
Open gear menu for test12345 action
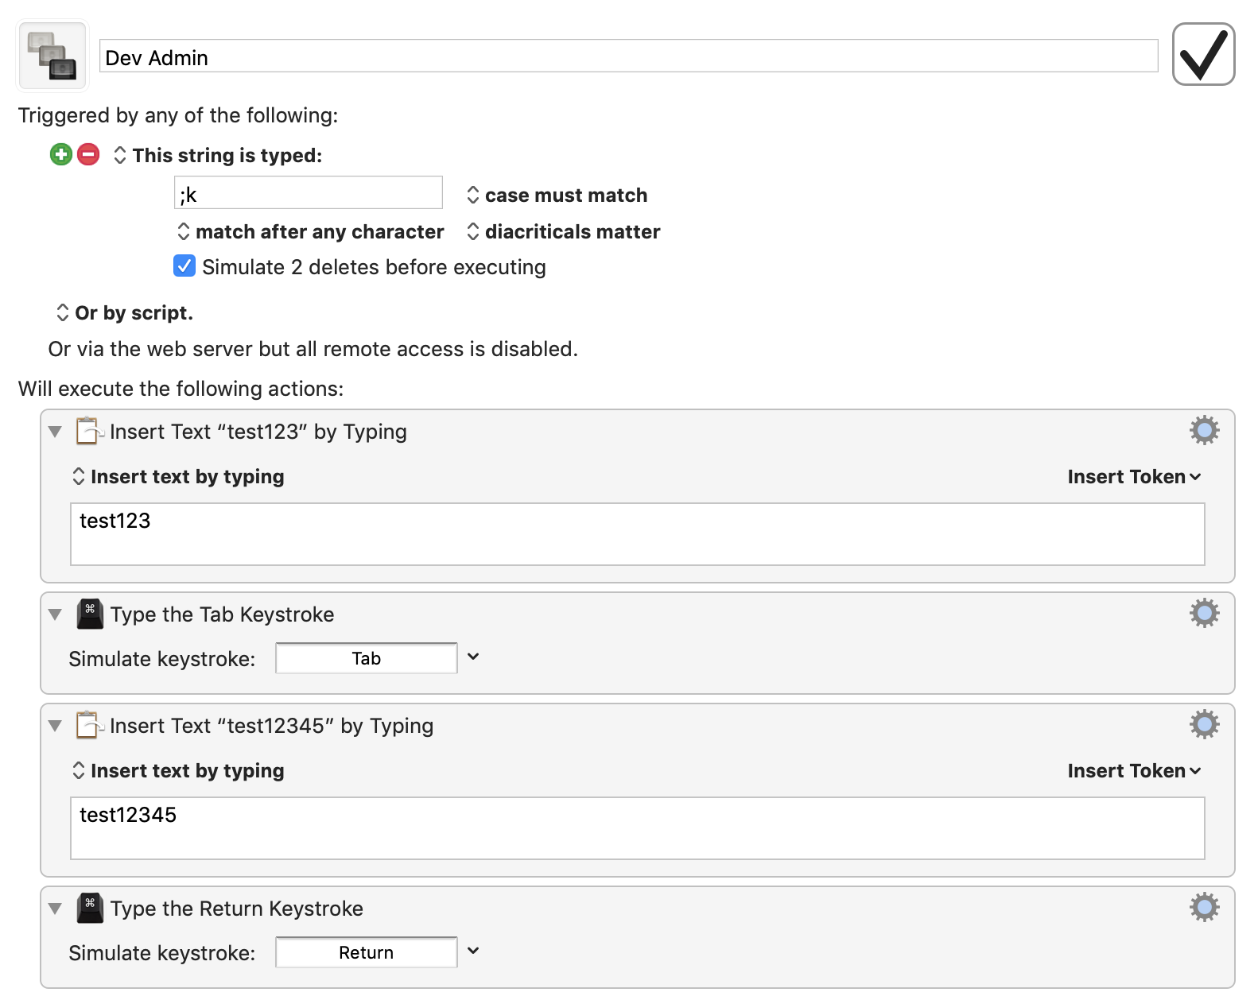click(x=1204, y=724)
